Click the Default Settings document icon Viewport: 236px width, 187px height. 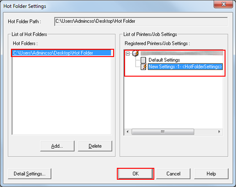143,60
